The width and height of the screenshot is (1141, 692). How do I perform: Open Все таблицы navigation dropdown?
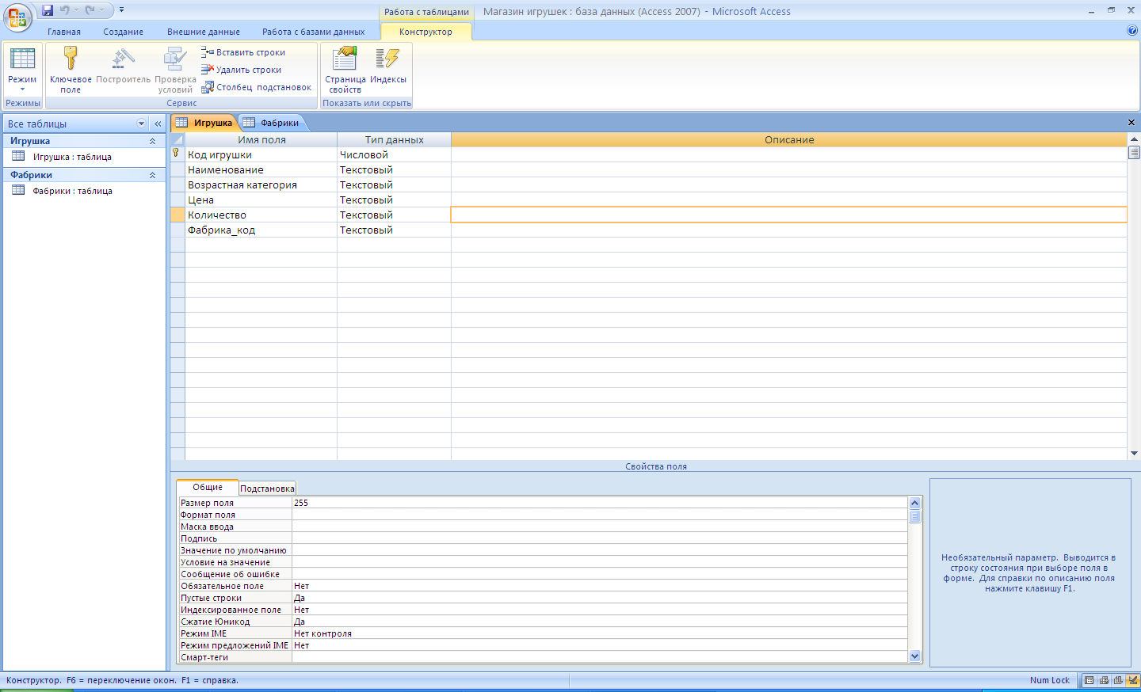click(142, 124)
